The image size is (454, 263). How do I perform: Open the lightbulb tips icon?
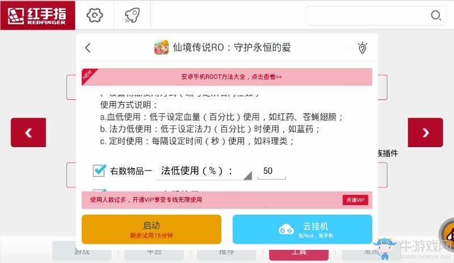[x=362, y=48]
